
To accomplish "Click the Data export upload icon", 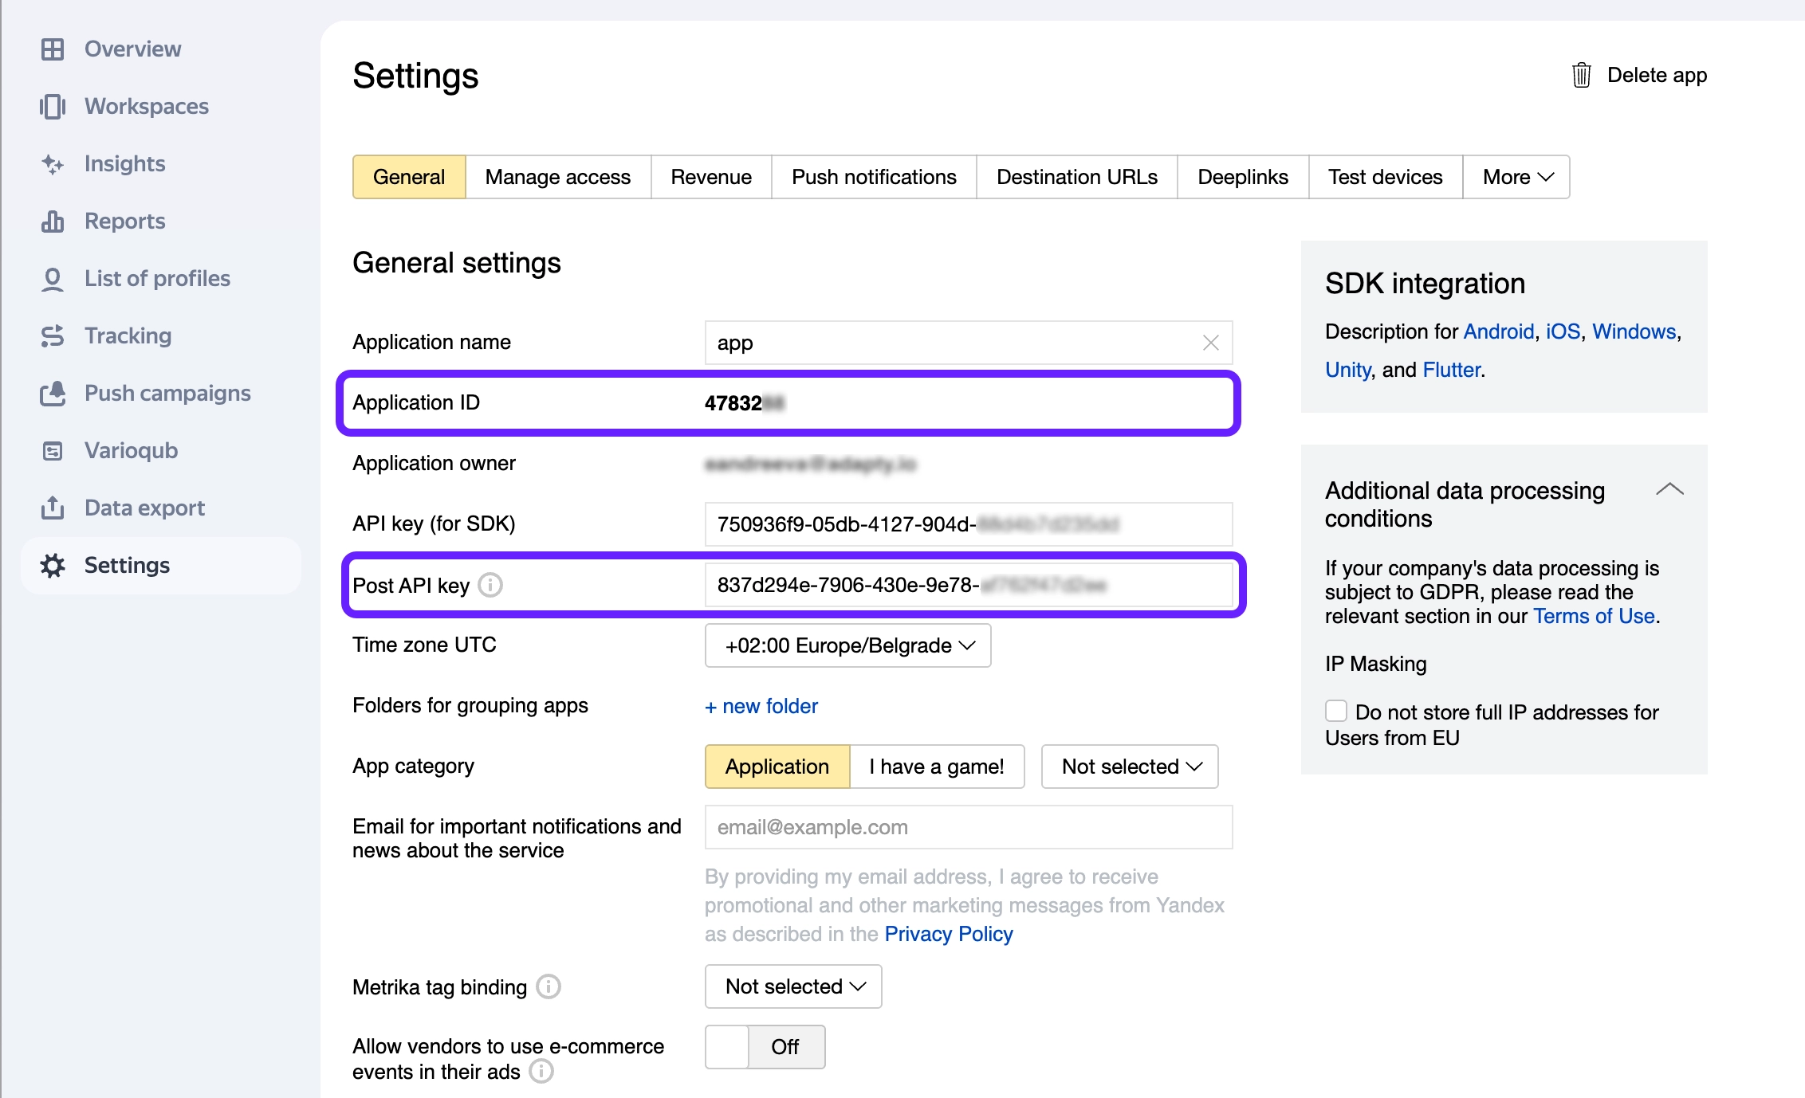I will (53, 508).
